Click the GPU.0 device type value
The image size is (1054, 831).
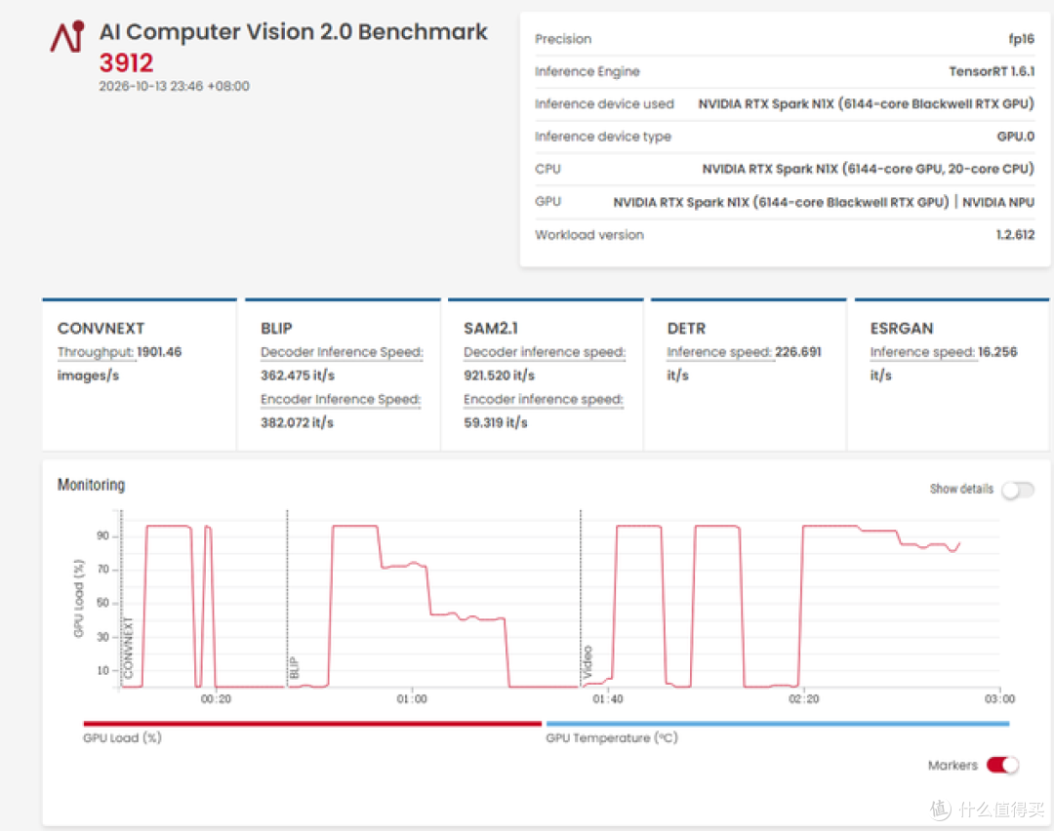coord(1016,137)
